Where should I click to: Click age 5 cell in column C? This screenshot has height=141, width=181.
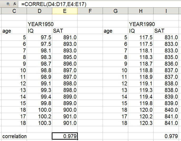point(14,37)
